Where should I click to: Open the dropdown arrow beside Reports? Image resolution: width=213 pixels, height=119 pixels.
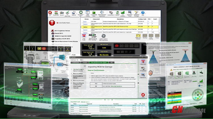pyautogui.click(x=77, y=14)
